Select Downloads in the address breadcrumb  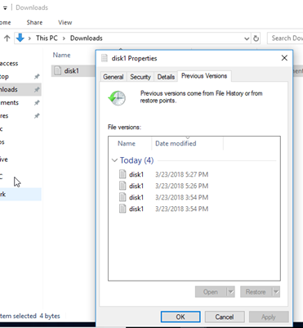point(87,38)
